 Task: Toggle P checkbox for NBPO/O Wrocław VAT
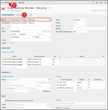tap(60, 59)
